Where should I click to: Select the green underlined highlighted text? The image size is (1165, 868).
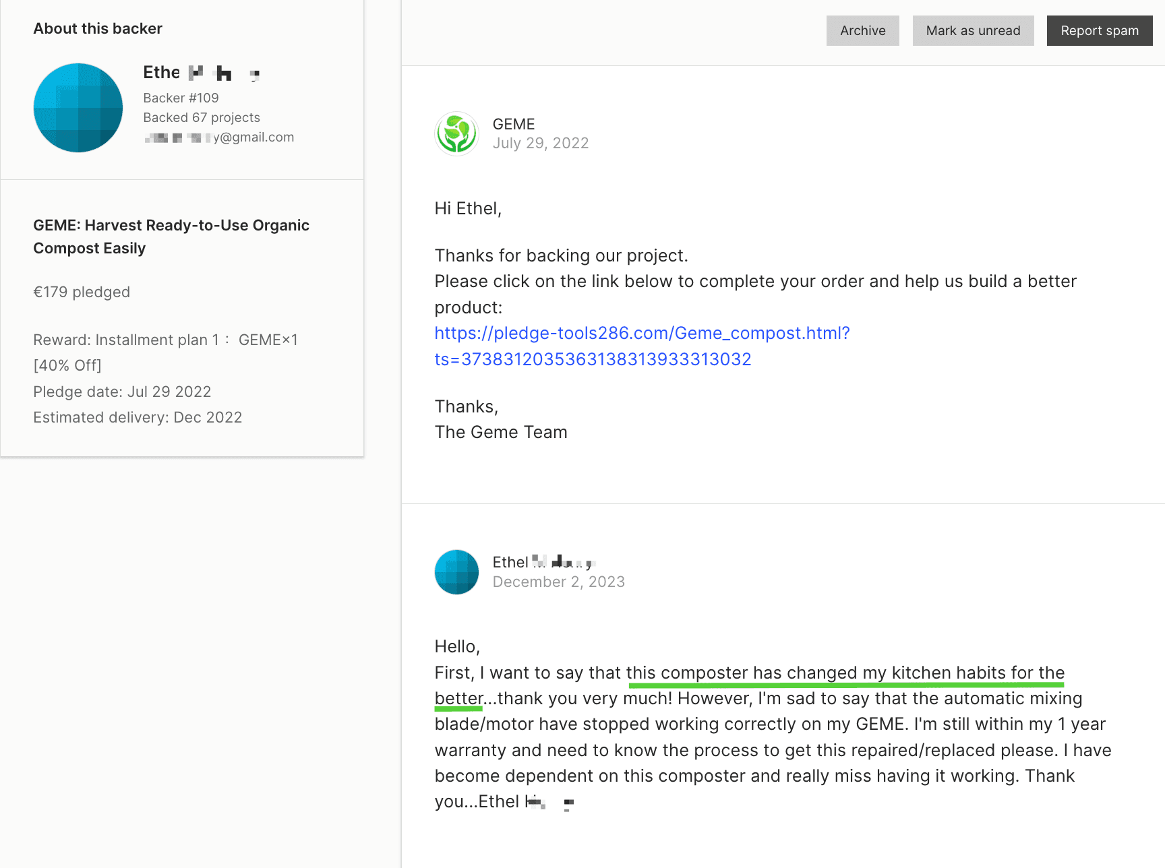pyautogui.click(x=845, y=673)
